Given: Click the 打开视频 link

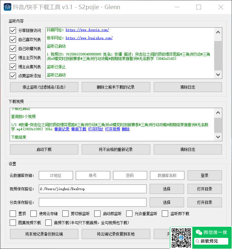Looking at the screenshot, I should click(112, 129).
